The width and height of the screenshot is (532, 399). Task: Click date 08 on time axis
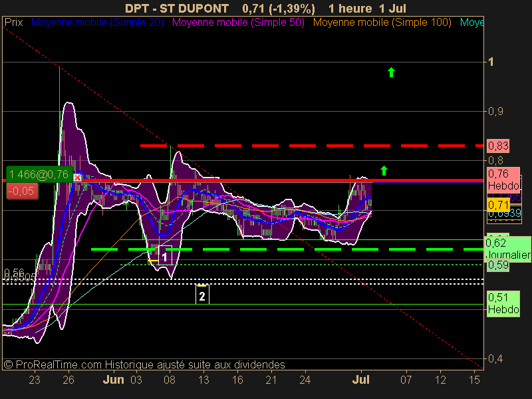tap(170, 380)
